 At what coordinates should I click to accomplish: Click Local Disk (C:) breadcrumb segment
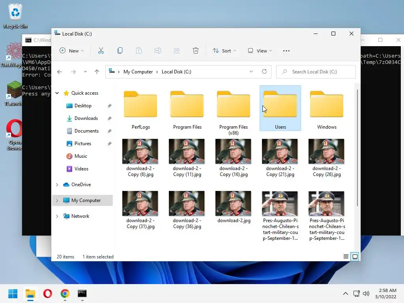pos(176,72)
